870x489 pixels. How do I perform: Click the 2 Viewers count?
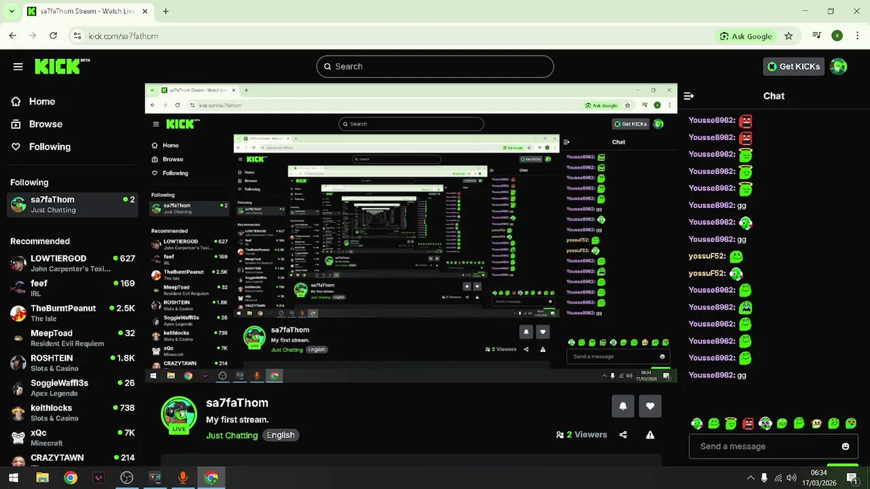point(581,435)
